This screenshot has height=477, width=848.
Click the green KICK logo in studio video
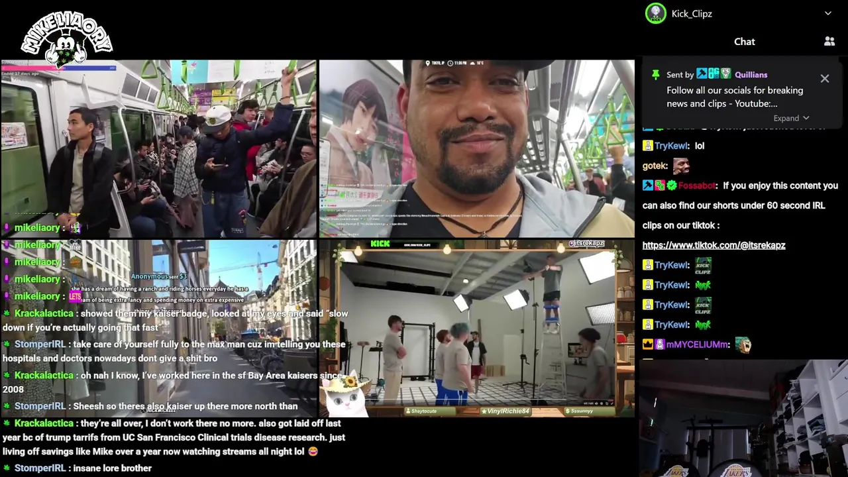(x=380, y=244)
